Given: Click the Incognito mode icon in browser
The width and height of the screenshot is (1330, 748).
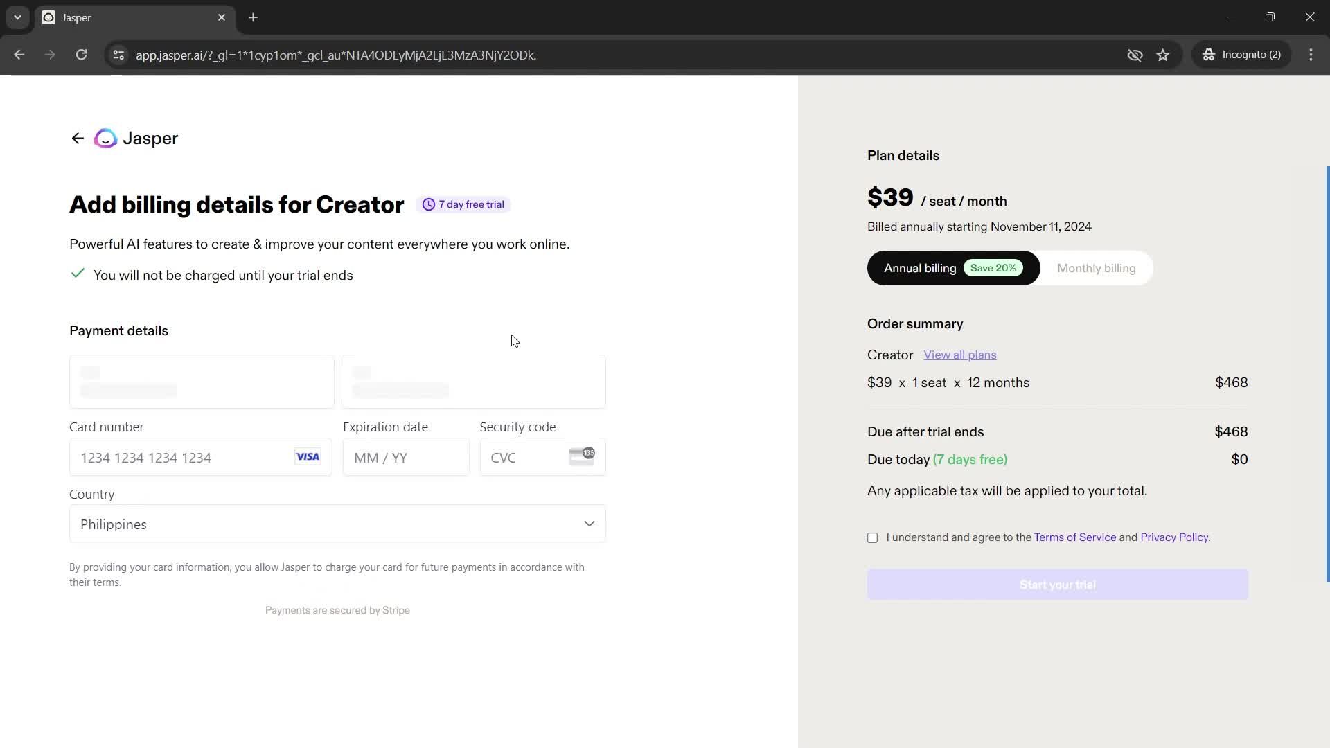Looking at the screenshot, I should coord(1207,55).
